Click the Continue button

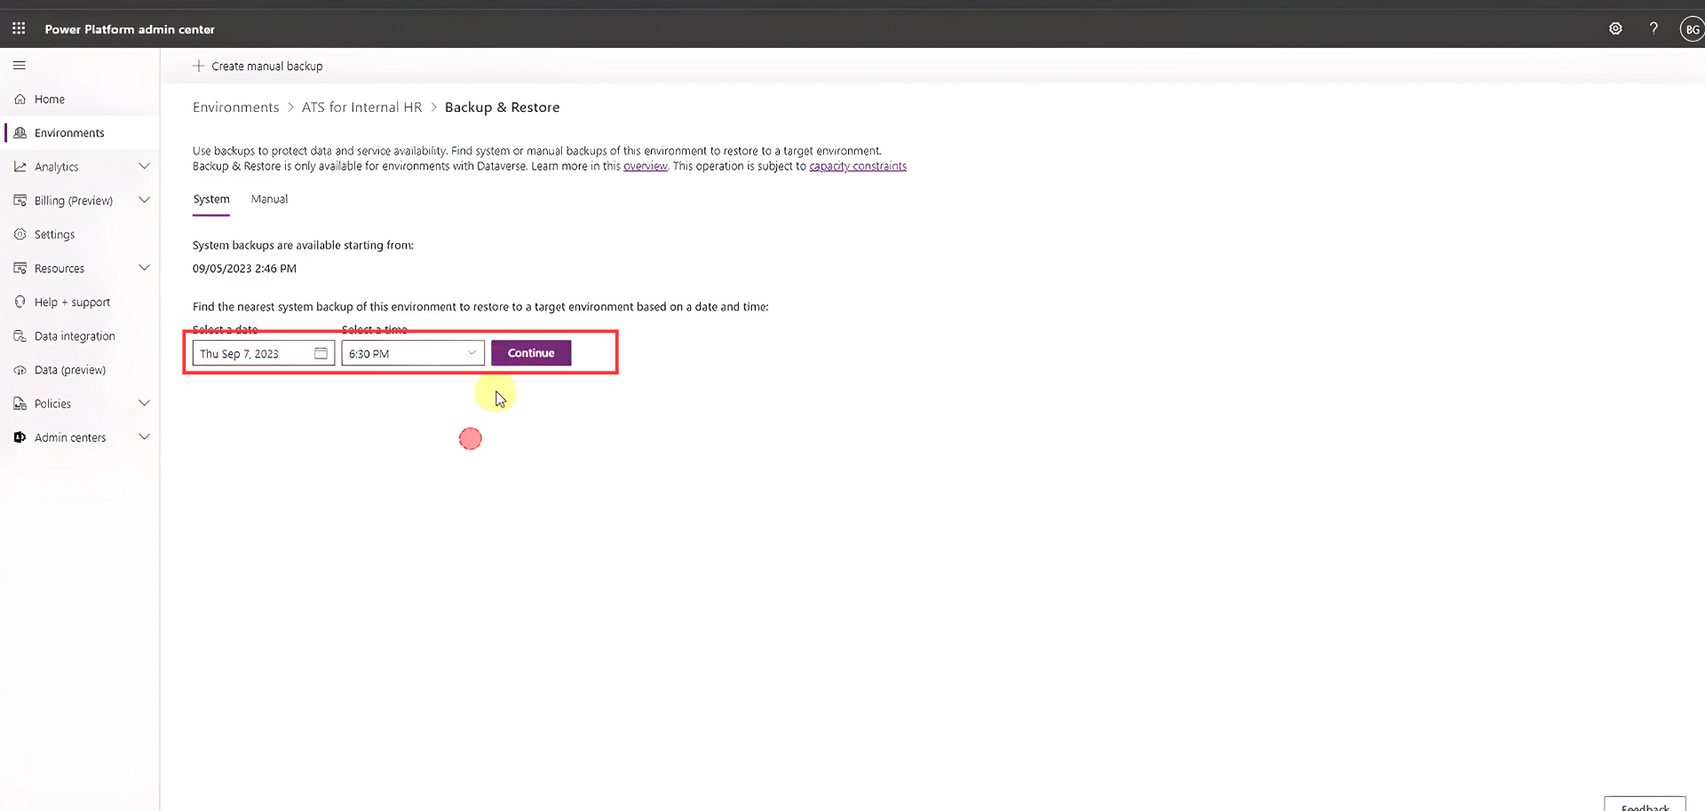pyautogui.click(x=531, y=353)
